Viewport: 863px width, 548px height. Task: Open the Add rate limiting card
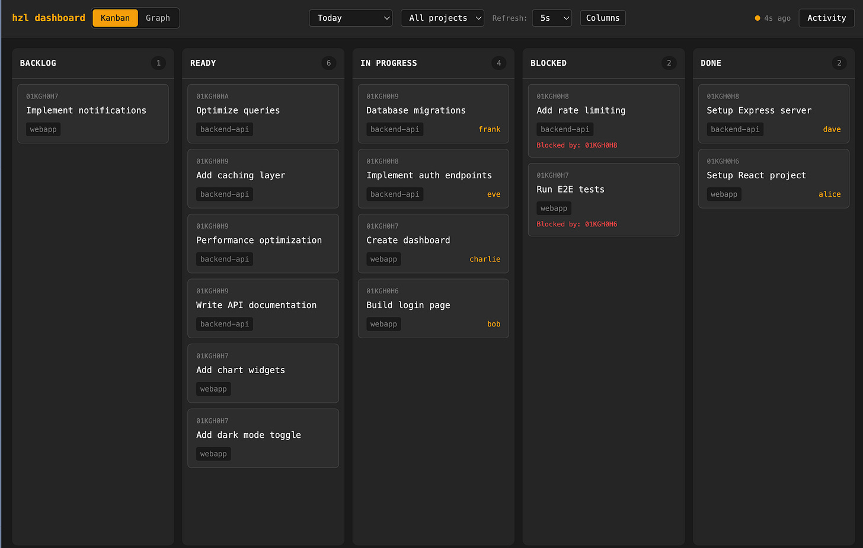coord(603,120)
